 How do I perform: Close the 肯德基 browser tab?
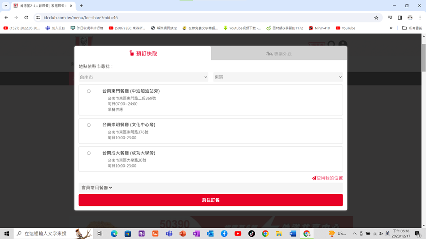[71, 6]
